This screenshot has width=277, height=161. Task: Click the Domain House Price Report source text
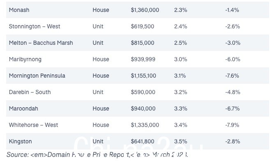(89, 155)
